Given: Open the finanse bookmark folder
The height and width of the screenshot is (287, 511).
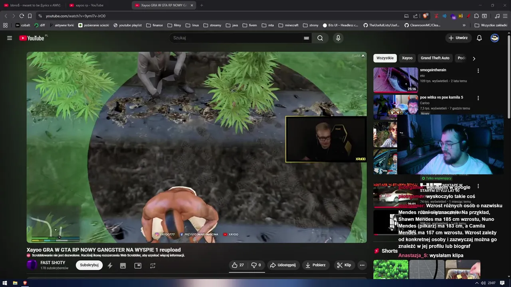Looking at the screenshot, I should coord(154,25).
